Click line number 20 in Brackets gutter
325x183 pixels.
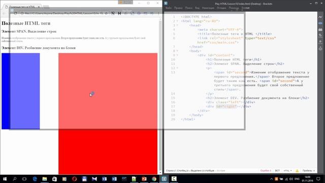173,119
